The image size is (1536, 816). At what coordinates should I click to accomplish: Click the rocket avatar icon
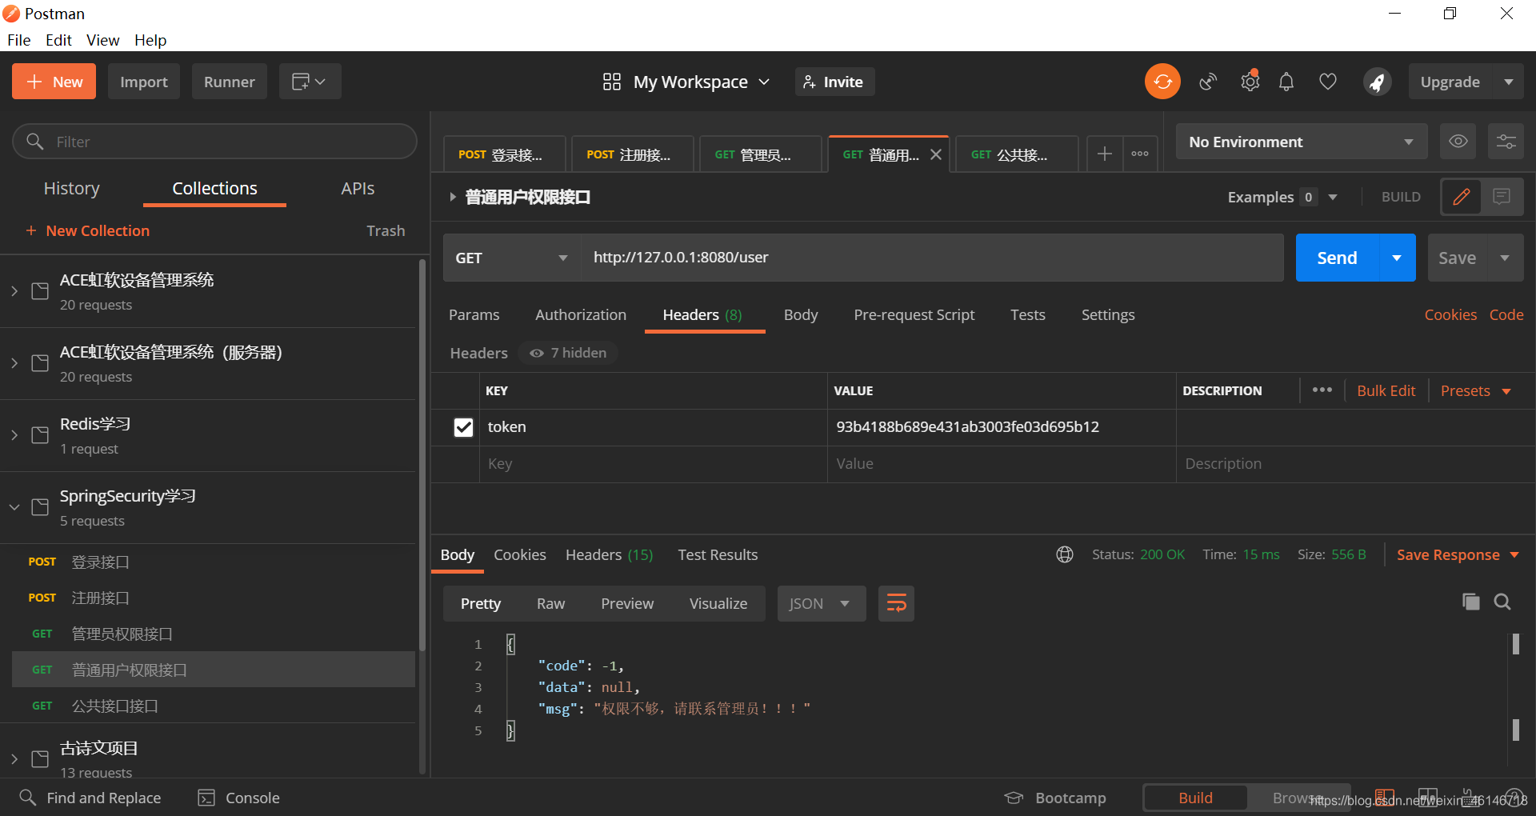pos(1377,82)
